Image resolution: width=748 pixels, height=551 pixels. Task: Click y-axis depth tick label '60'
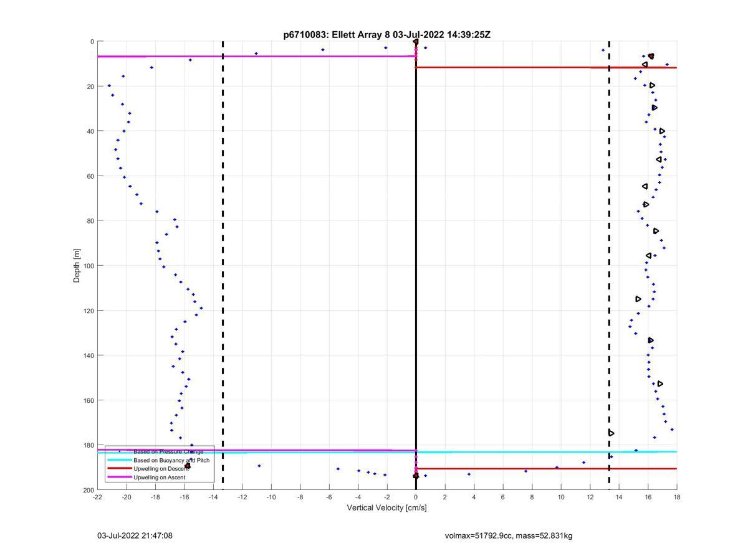coord(90,176)
